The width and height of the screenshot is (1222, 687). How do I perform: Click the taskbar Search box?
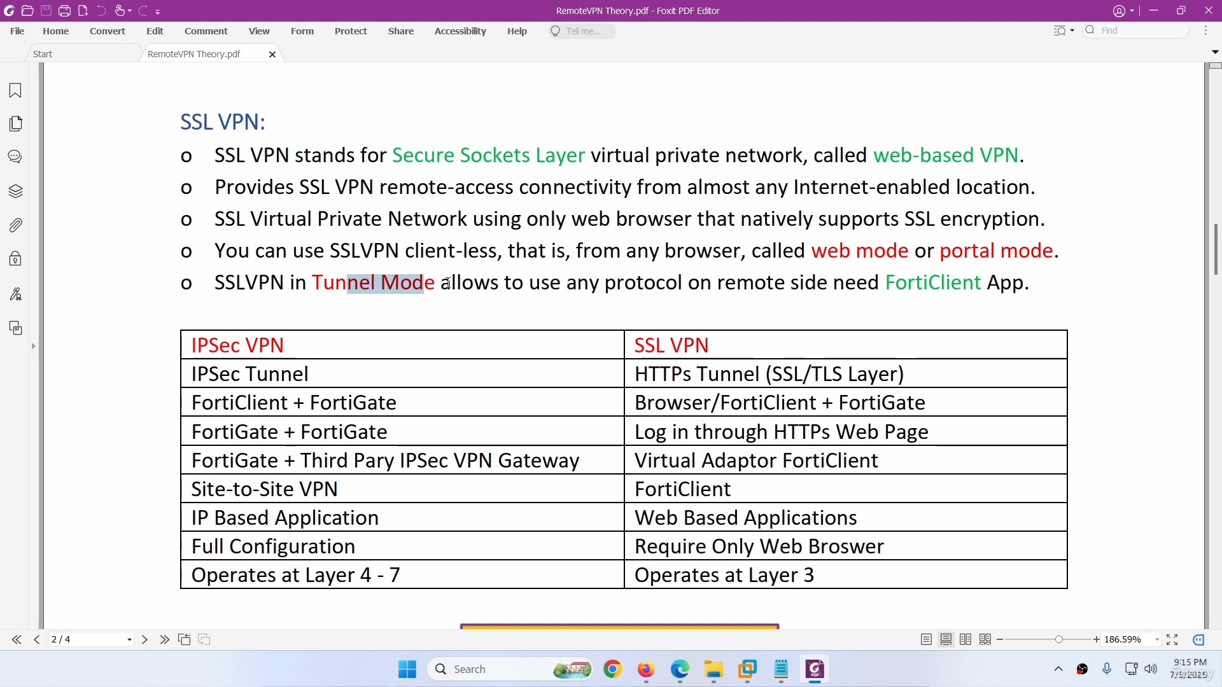pos(510,669)
